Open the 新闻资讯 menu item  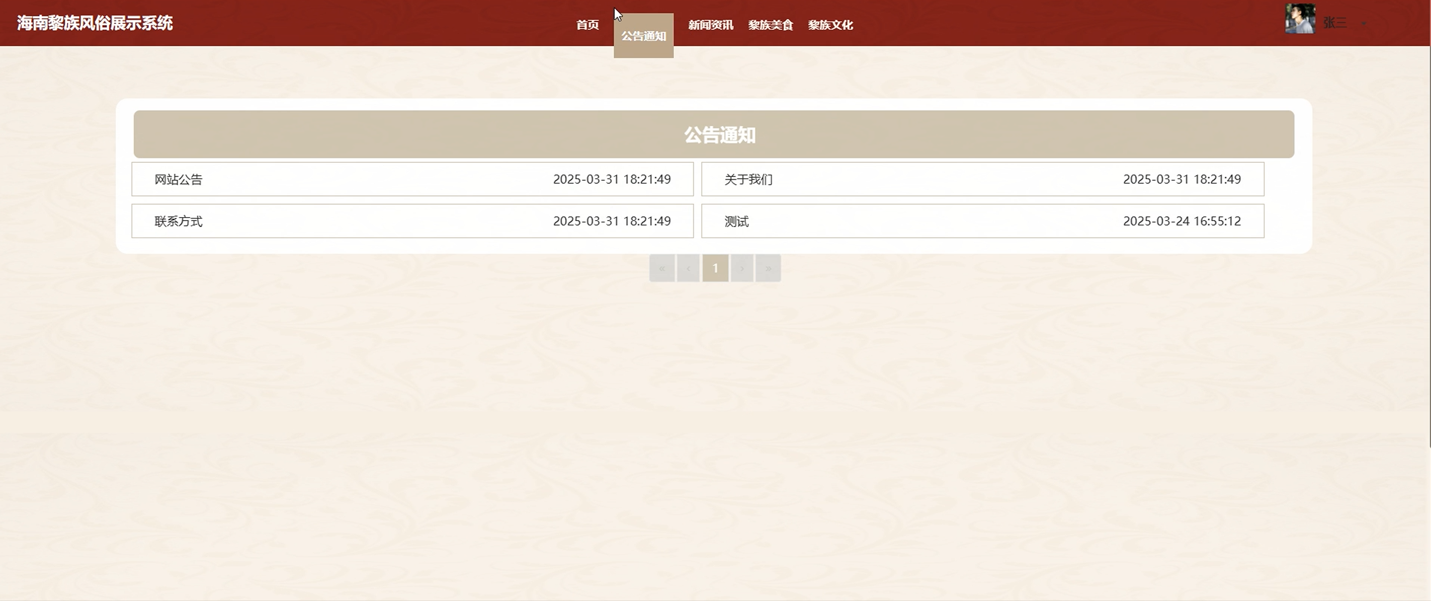710,25
